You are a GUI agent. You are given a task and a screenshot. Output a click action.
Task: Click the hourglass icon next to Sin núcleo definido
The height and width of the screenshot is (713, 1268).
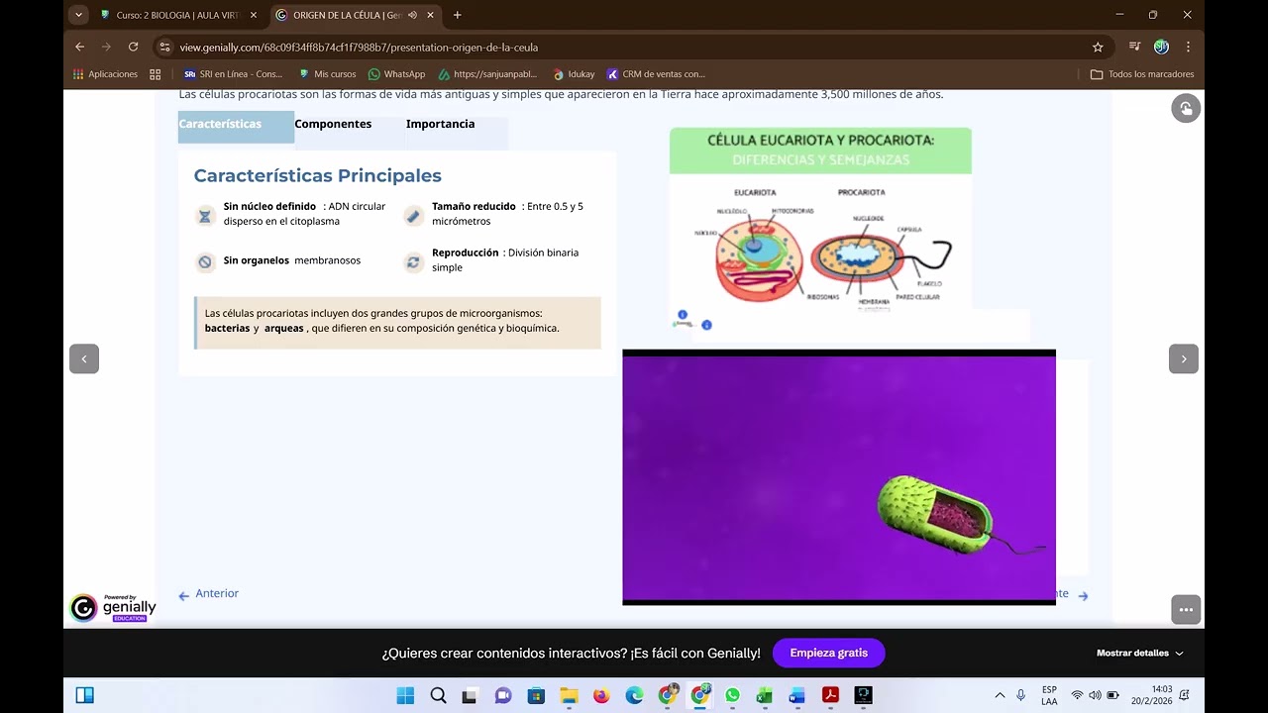click(205, 215)
